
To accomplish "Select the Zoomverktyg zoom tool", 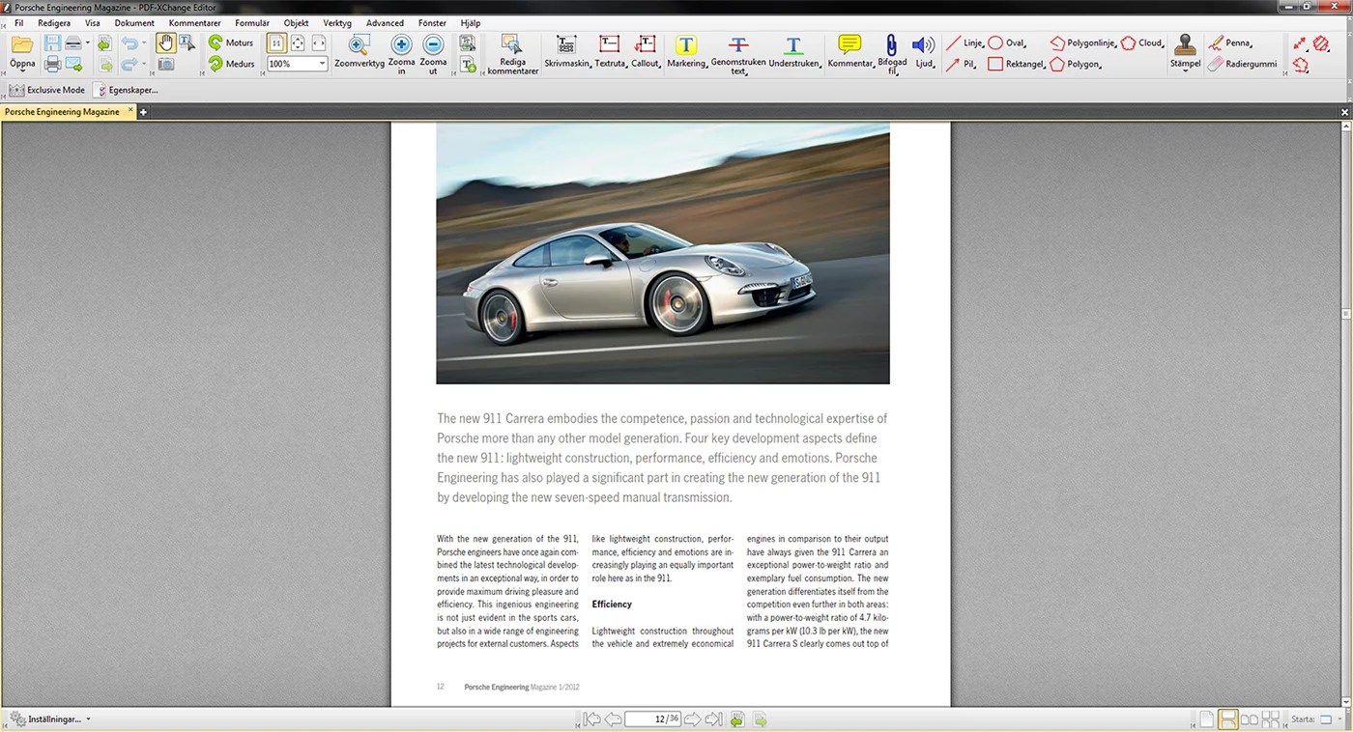I will tap(360, 52).
